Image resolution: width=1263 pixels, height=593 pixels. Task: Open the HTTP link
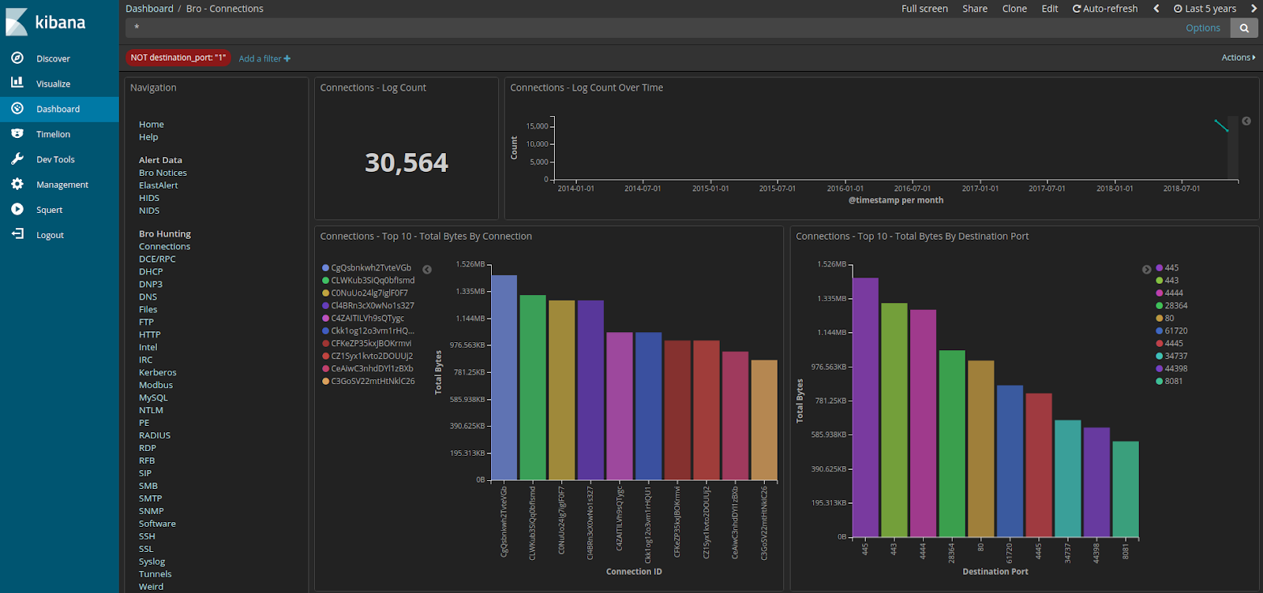pos(149,334)
